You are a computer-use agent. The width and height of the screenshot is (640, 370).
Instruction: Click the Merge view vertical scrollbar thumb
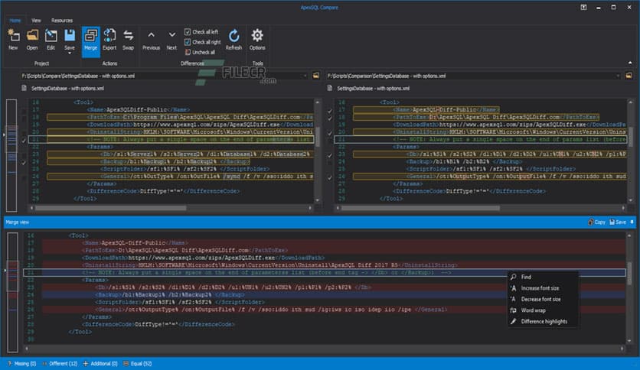click(629, 274)
